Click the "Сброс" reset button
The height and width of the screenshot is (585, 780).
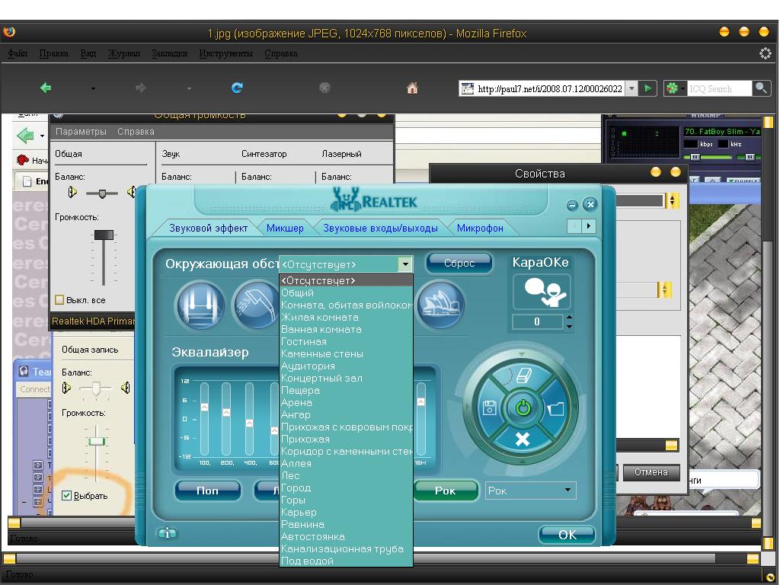click(x=459, y=264)
